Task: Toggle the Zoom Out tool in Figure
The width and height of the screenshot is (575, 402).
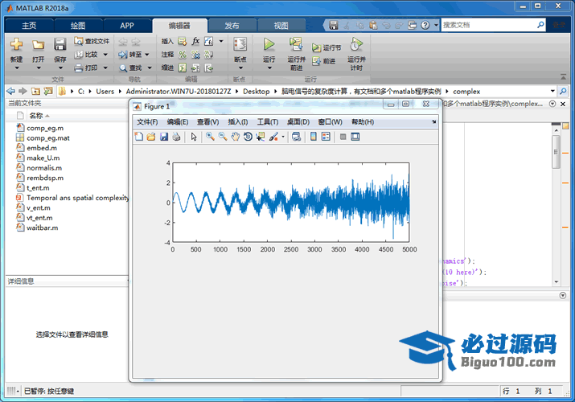Action: (x=223, y=137)
